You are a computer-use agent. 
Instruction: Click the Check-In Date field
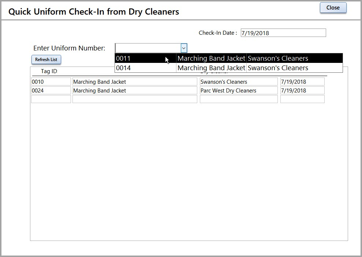click(x=283, y=33)
